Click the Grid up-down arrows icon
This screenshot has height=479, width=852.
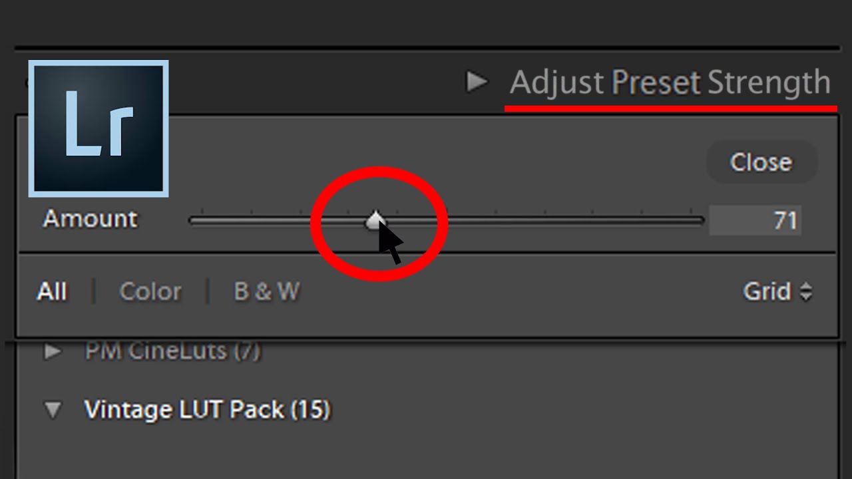click(805, 291)
